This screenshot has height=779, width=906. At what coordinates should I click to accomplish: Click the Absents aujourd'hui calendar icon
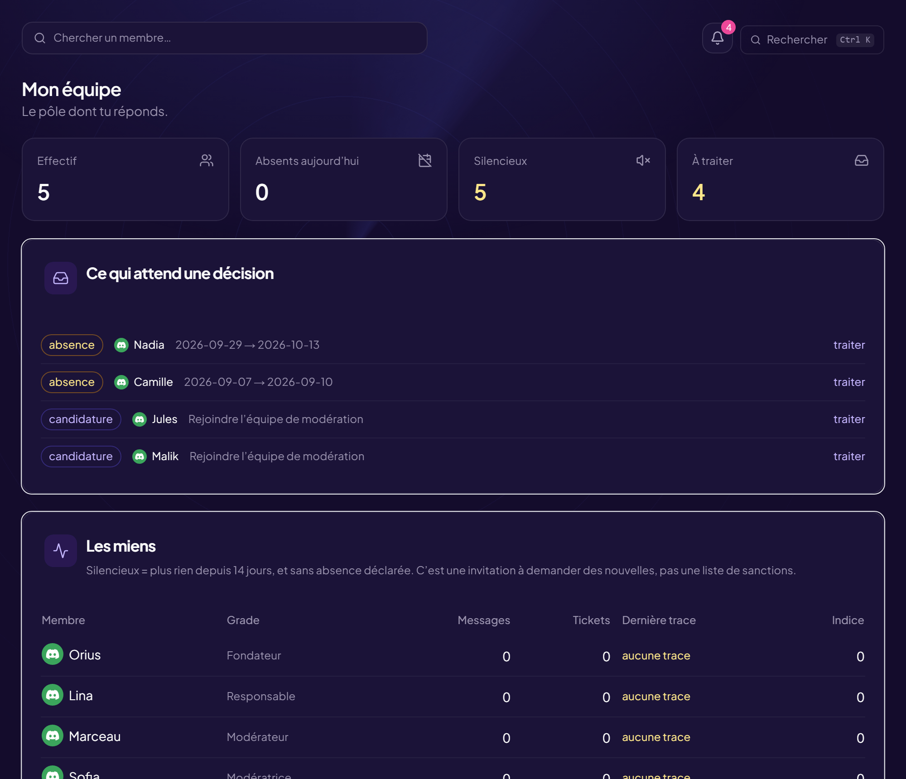pyautogui.click(x=425, y=160)
